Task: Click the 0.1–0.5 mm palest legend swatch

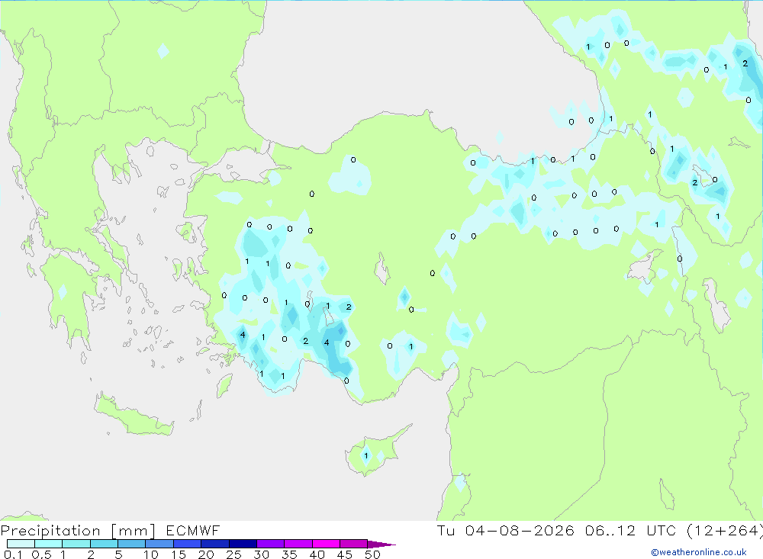Action: pyautogui.click(x=21, y=544)
